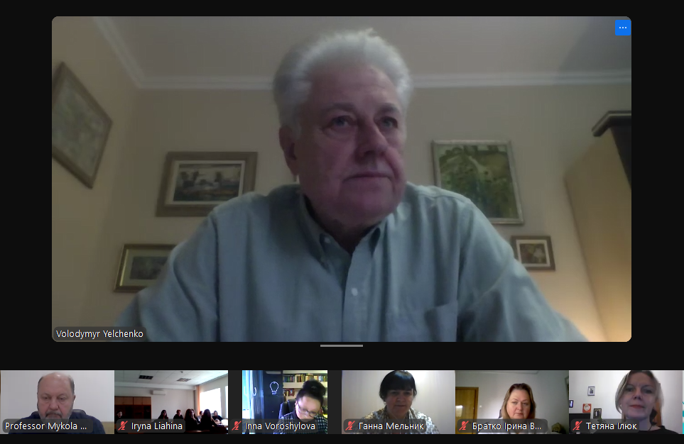The width and height of the screenshot is (684, 444).
Task: Click muted mic icon beside Inna Voroshylova
Action: [x=237, y=426]
